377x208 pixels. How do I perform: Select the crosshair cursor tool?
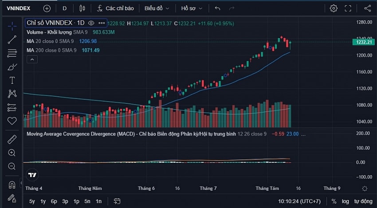(x=12, y=26)
